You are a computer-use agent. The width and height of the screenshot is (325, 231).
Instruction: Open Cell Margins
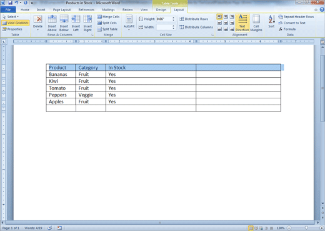256,23
